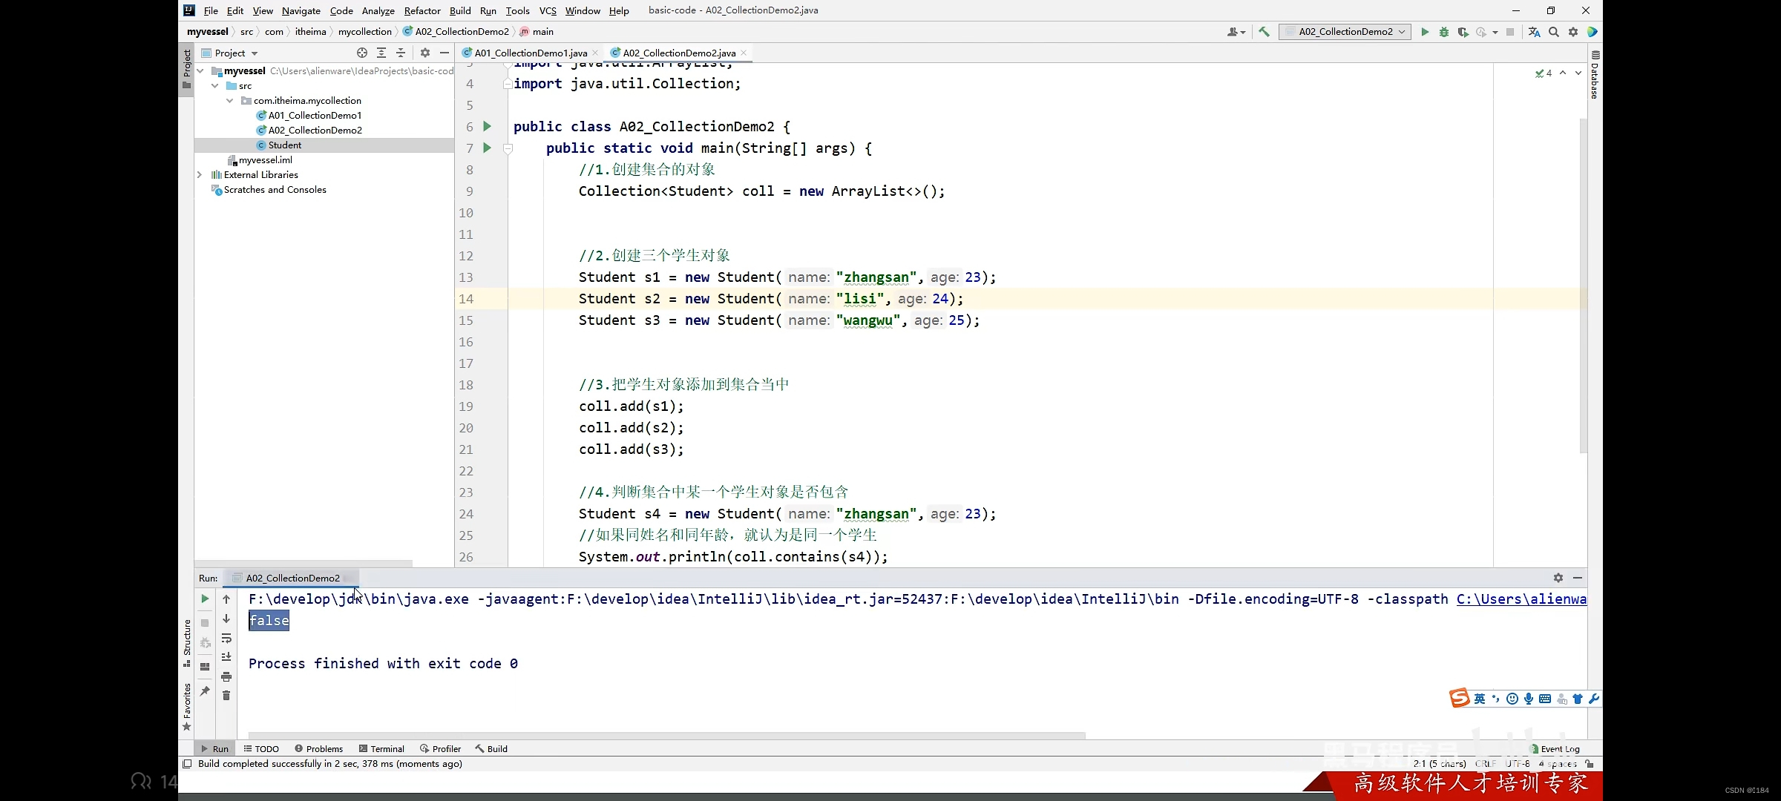Viewport: 1781px width, 801px height.
Task: Run the A02_CollectionDemo2 configuration
Action: coord(1424,32)
